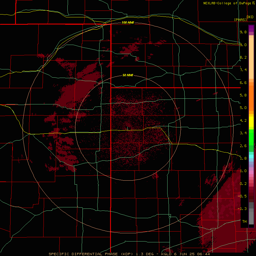Select the 9.0 scale value

coord(243,45)
